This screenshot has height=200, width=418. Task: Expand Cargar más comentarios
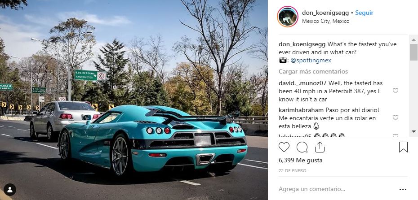[x=313, y=72]
